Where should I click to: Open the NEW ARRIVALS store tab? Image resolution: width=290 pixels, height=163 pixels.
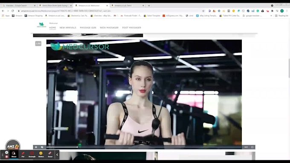coord(68,28)
